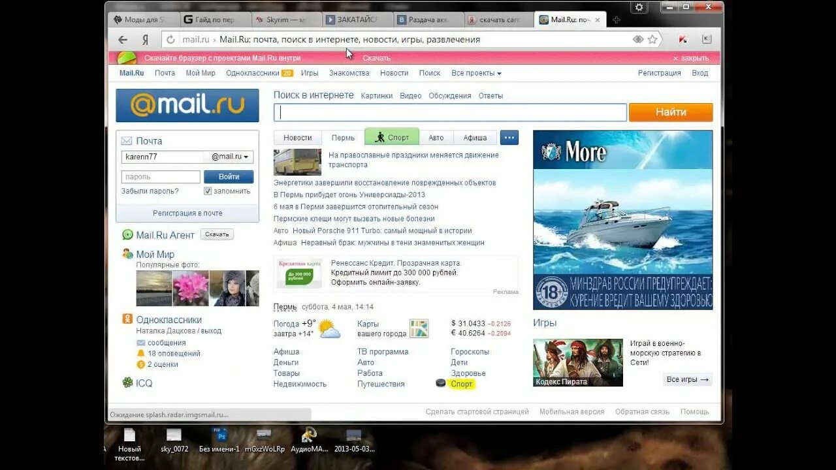Open browser settings gear icon

click(x=639, y=7)
